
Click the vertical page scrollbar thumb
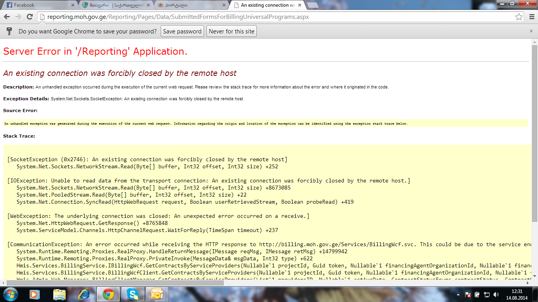(534, 134)
